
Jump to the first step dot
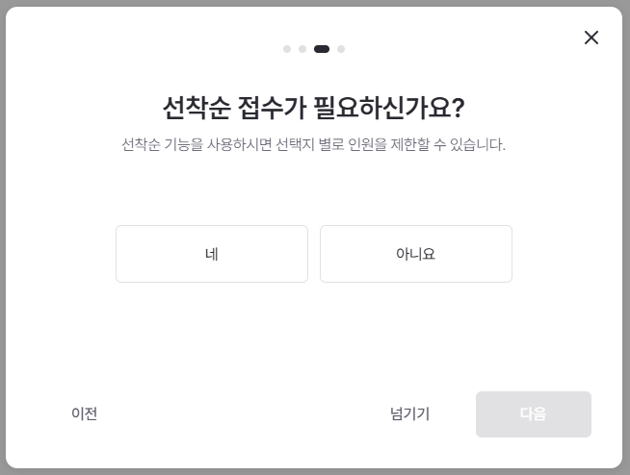287,49
